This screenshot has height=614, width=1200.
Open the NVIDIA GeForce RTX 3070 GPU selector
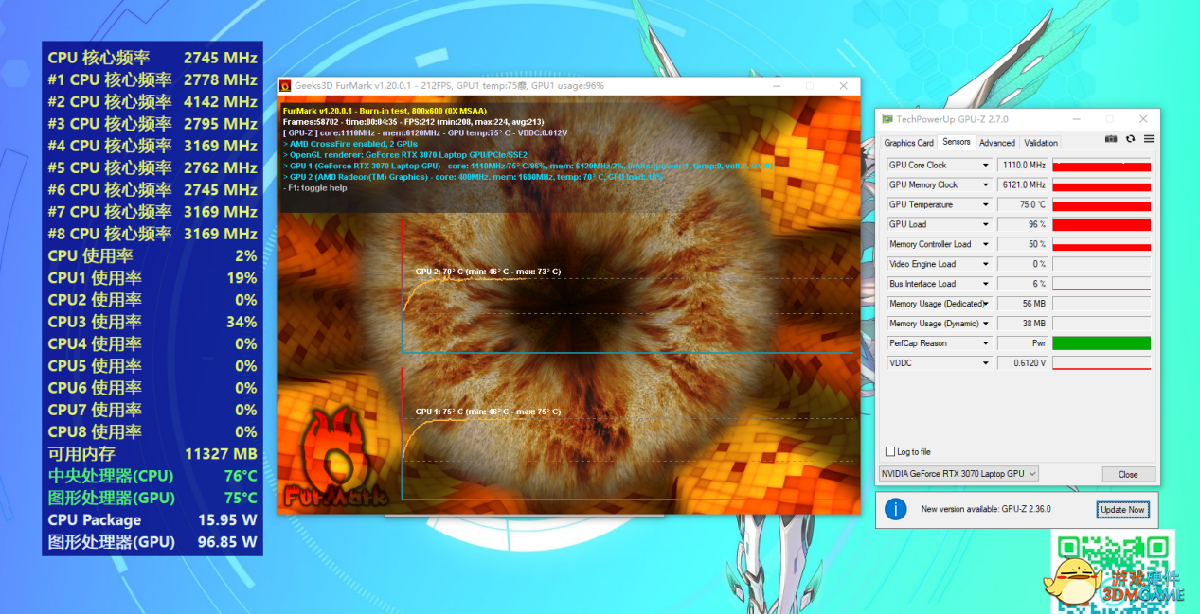pyautogui.click(x=958, y=473)
